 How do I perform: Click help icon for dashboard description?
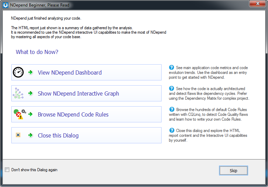click(172, 67)
